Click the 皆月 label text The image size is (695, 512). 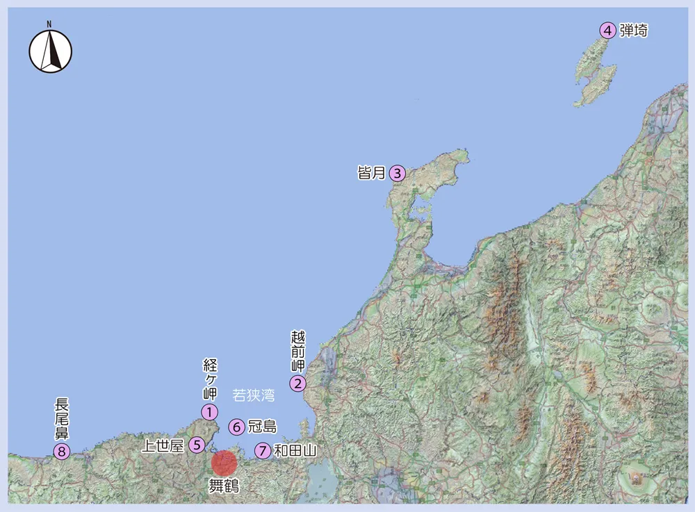pyautogui.click(x=371, y=173)
